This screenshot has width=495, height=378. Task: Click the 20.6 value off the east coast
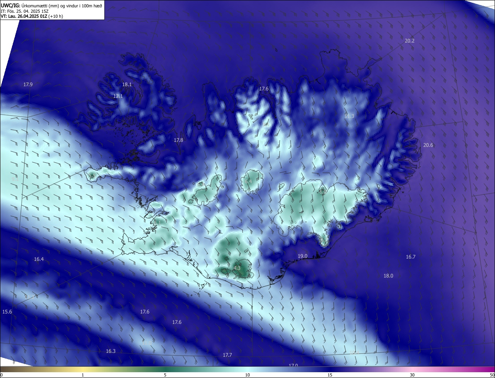[x=428, y=145]
